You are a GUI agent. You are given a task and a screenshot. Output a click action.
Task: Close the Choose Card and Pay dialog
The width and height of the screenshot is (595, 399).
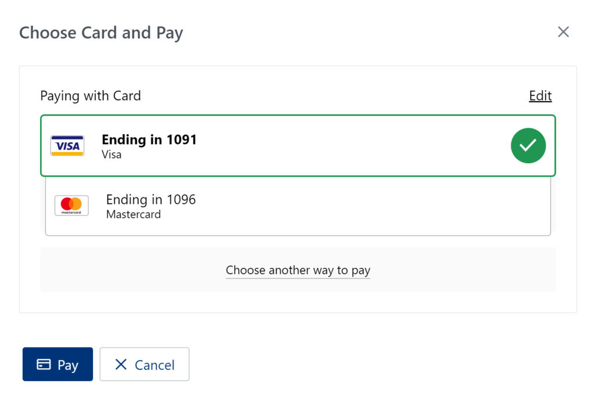coord(563,32)
